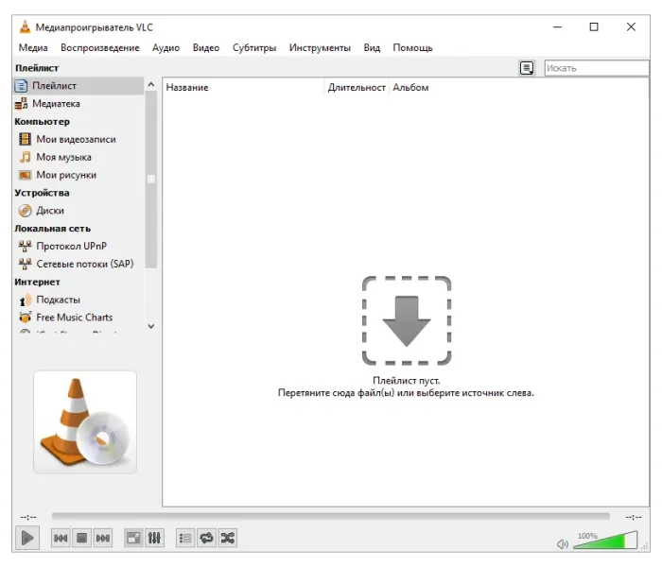The height and width of the screenshot is (567, 662).
Task: Click the sidebar vertical scrollbar thumb
Action: coord(151,180)
